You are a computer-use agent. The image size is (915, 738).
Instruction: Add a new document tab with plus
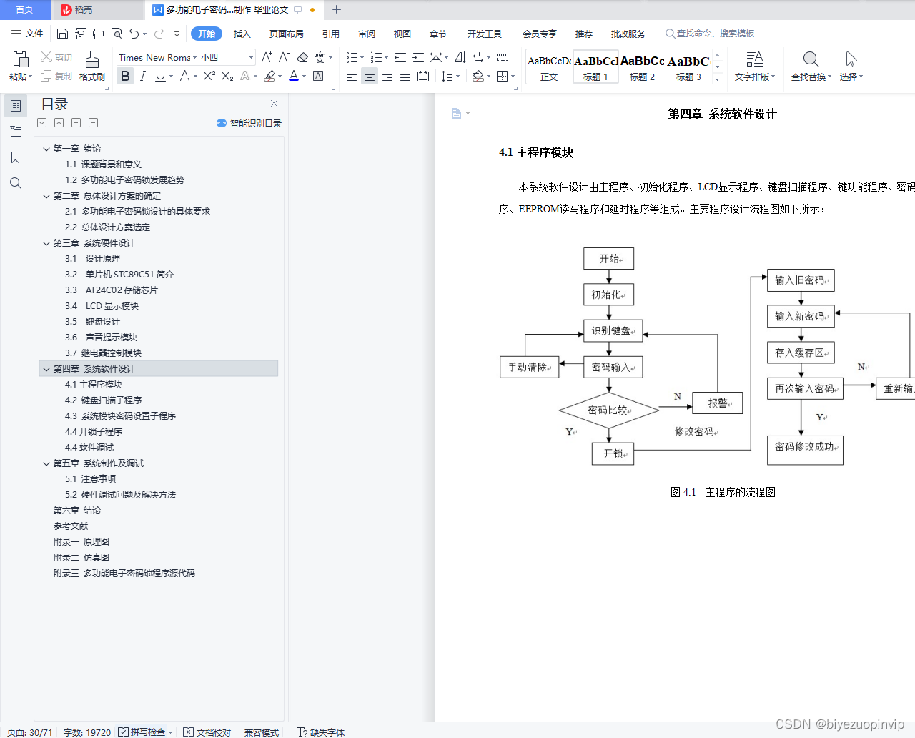click(337, 10)
